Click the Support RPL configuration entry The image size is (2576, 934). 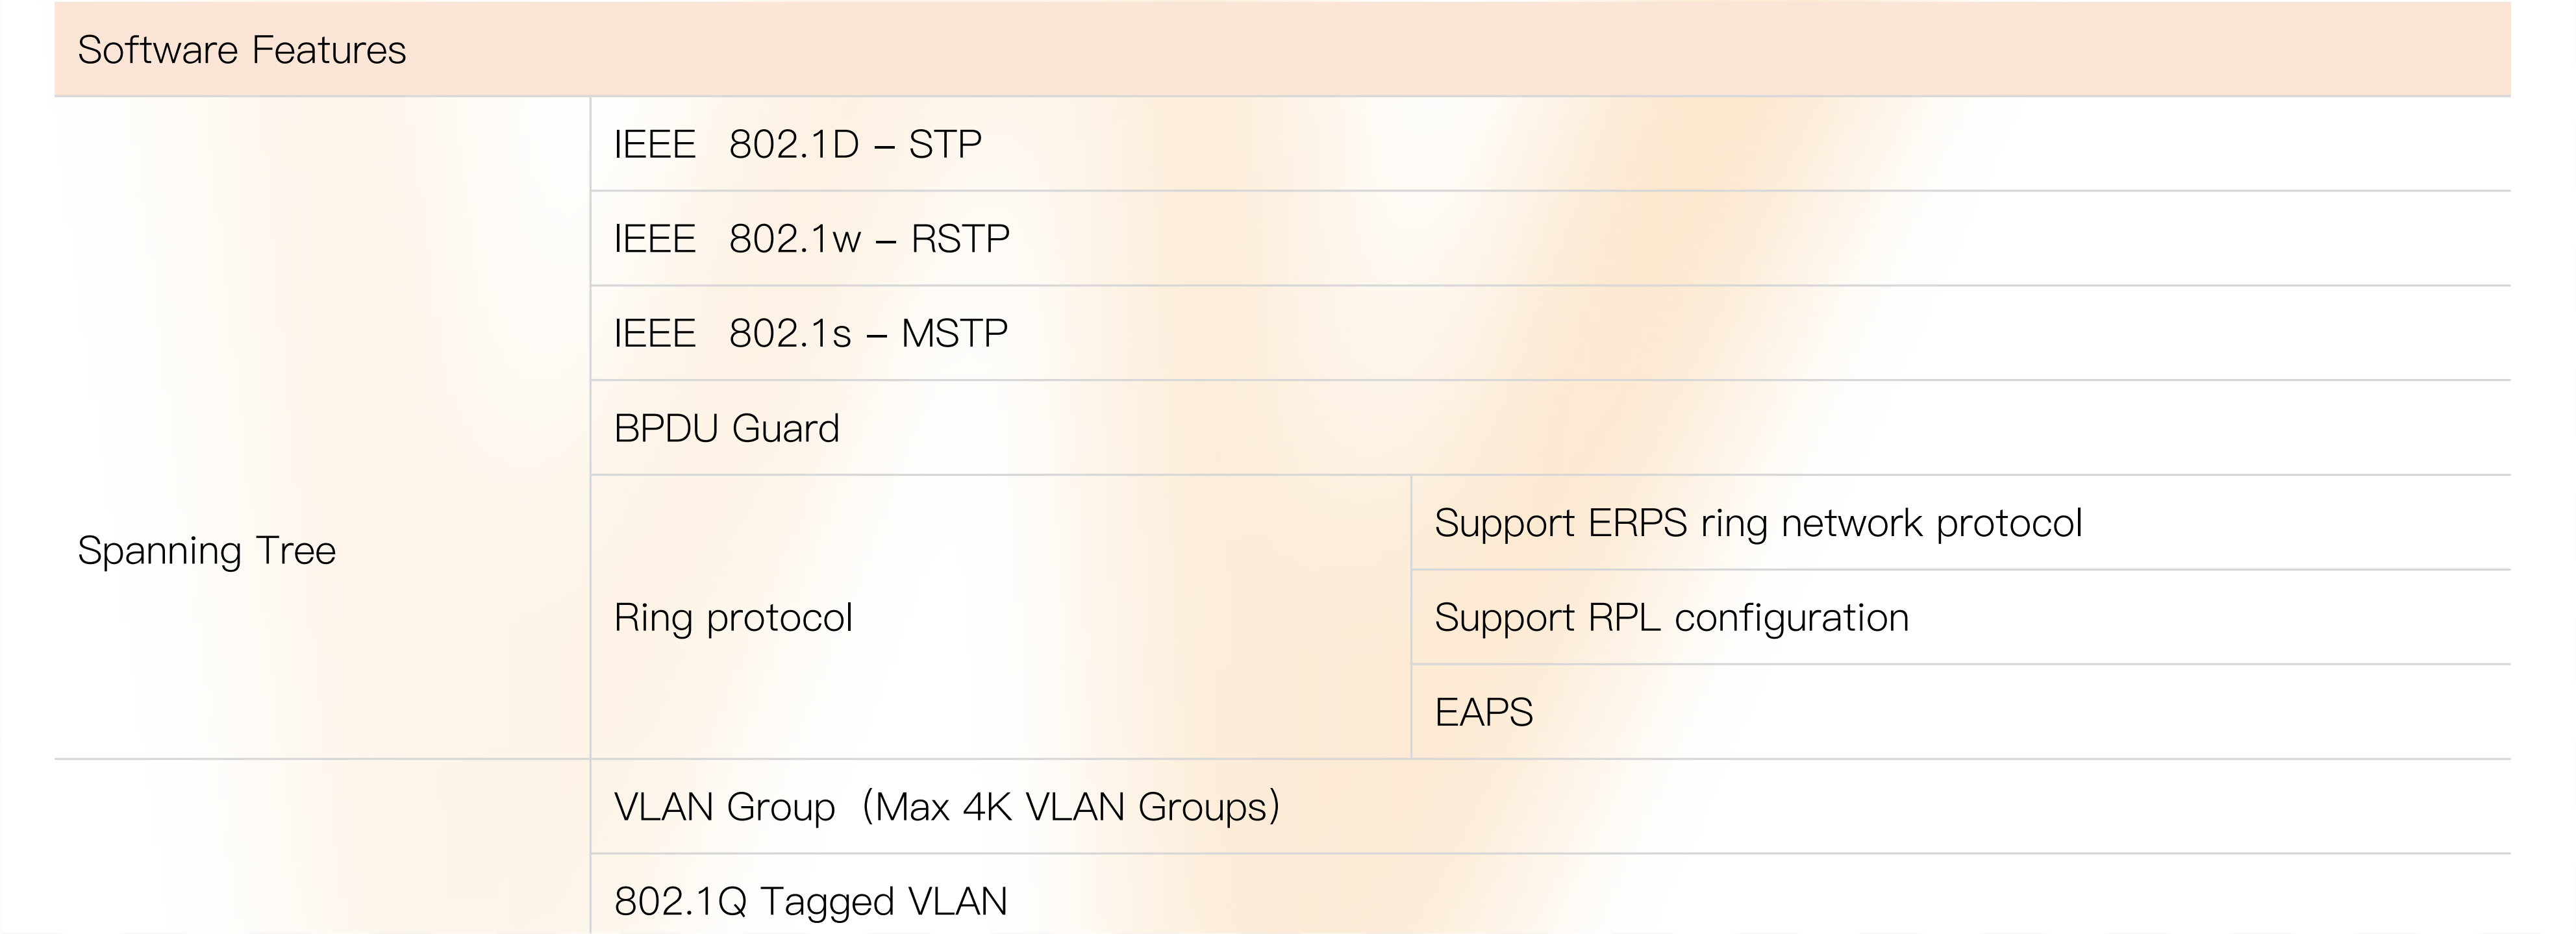[x=1671, y=618]
